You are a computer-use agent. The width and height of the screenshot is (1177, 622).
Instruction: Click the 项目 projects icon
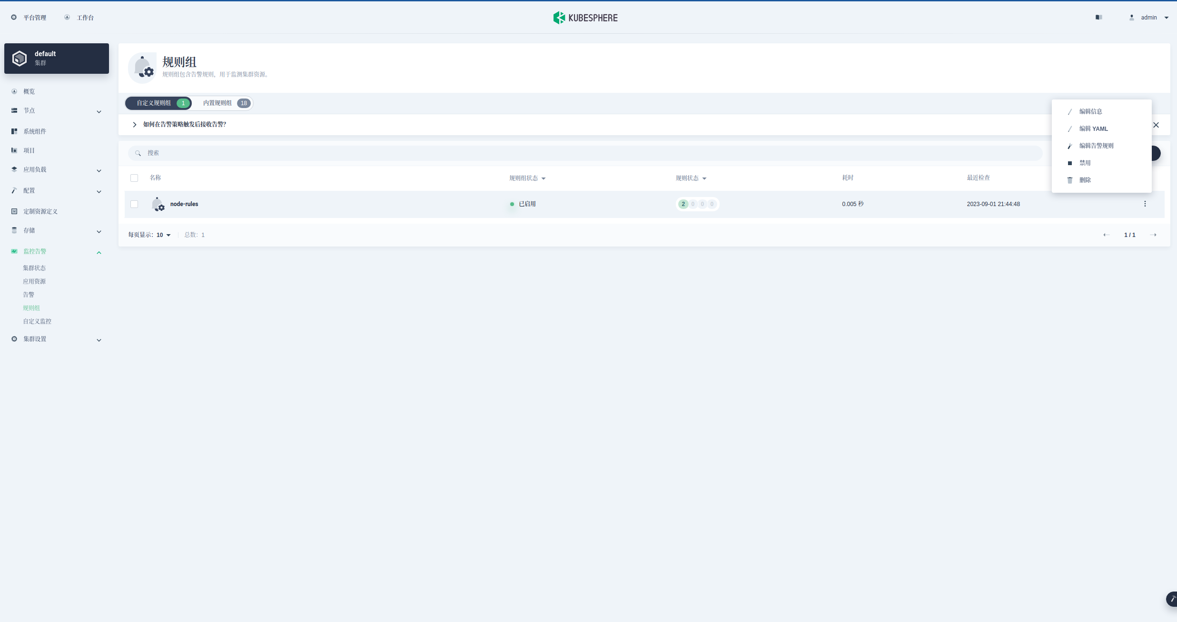coord(14,150)
